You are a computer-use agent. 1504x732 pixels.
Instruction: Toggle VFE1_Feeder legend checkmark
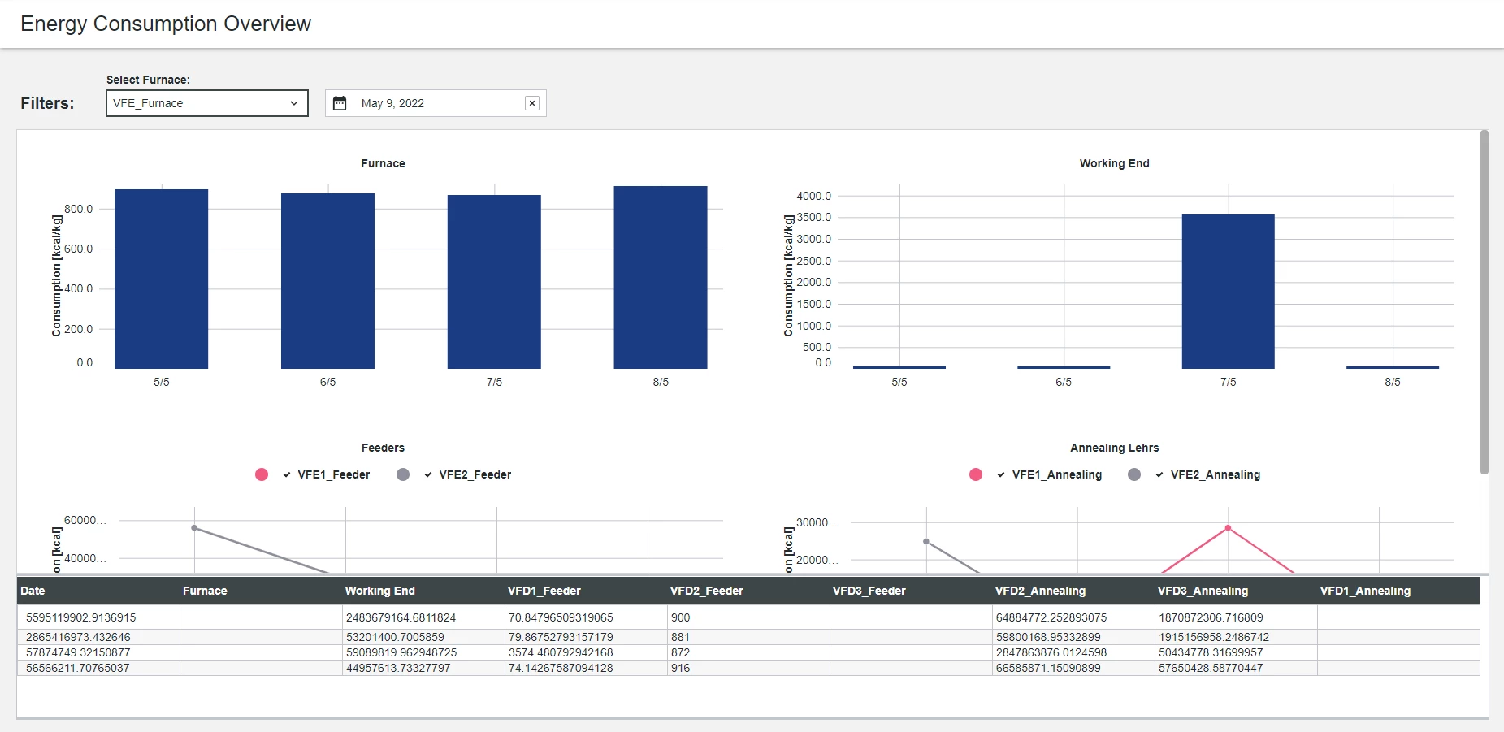coord(287,474)
